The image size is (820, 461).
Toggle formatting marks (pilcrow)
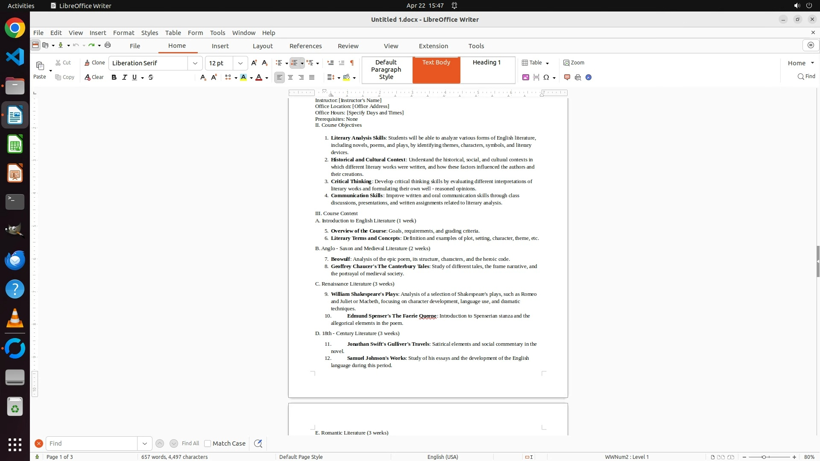[x=351, y=63]
